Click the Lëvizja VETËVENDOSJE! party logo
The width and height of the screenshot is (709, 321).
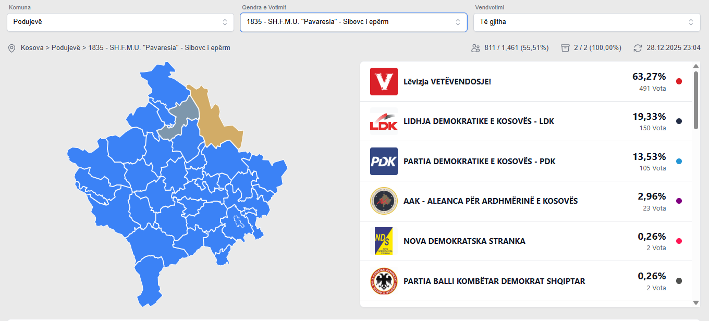[x=384, y=81]
